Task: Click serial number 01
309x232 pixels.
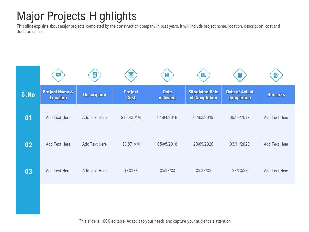Action: pyautogui.click(x=28, y=118)
